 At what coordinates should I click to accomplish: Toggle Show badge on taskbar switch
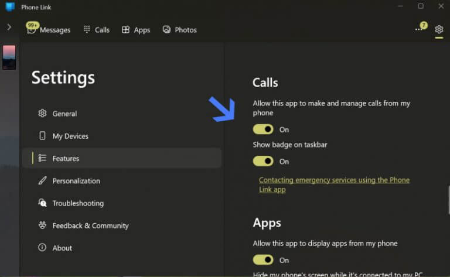[263, 161]
